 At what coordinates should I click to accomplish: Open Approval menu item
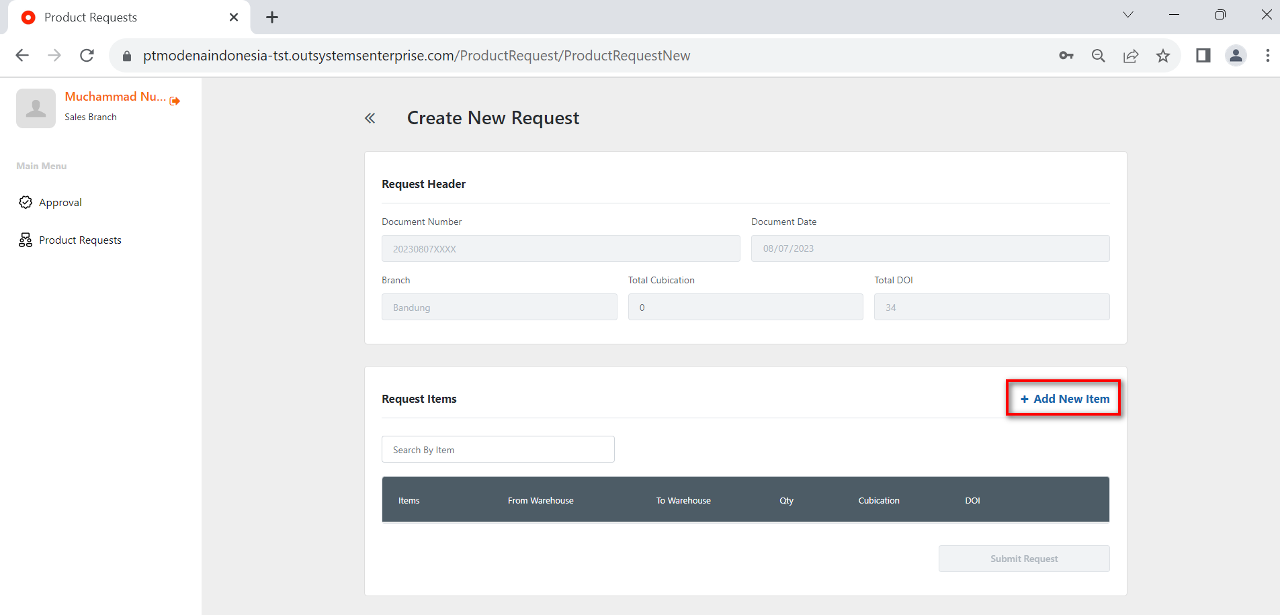point(60,203)
